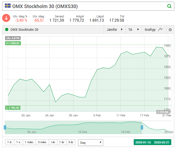The image size is (175, 148).
Task: Click the 30 Jan navigator label
Action: 32,132
